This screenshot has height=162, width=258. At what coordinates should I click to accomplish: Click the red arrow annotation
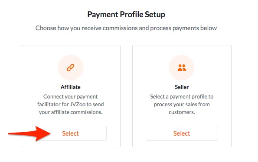tap(29, 133)
